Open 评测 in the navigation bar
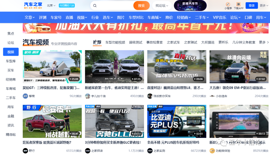The height and width of the screenshot is (154, 270). (42, 17)
